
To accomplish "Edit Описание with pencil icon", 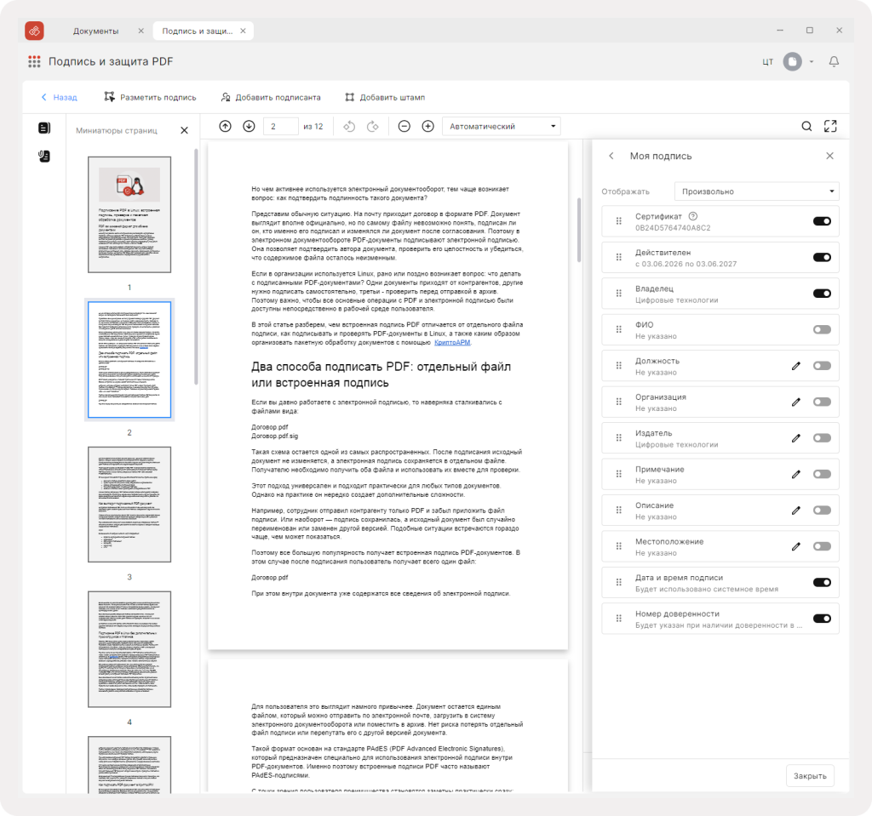I will (x=796, y=511).
